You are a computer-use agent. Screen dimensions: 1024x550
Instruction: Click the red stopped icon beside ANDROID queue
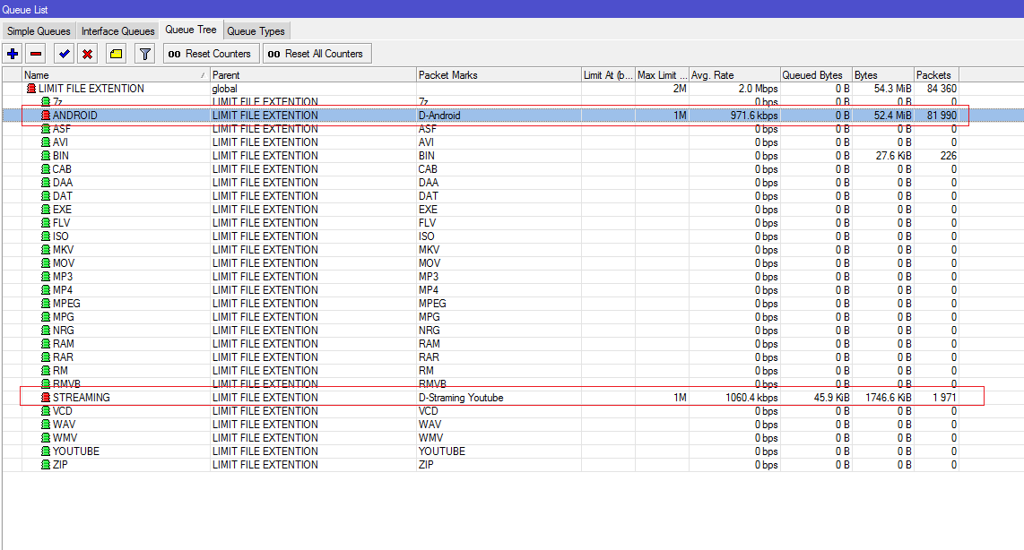coord(45,115)
